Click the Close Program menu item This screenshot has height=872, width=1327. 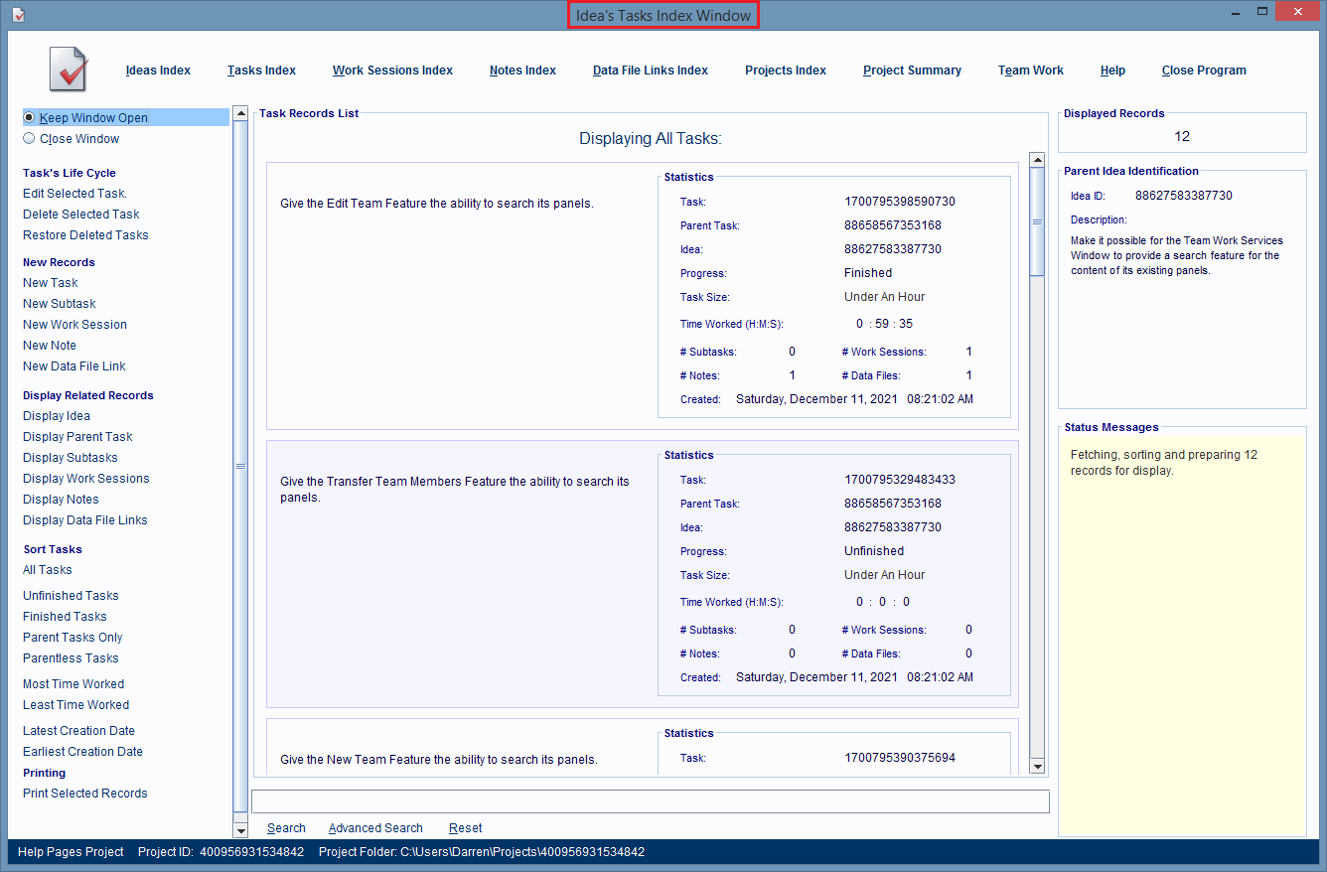pos(1204,71)
